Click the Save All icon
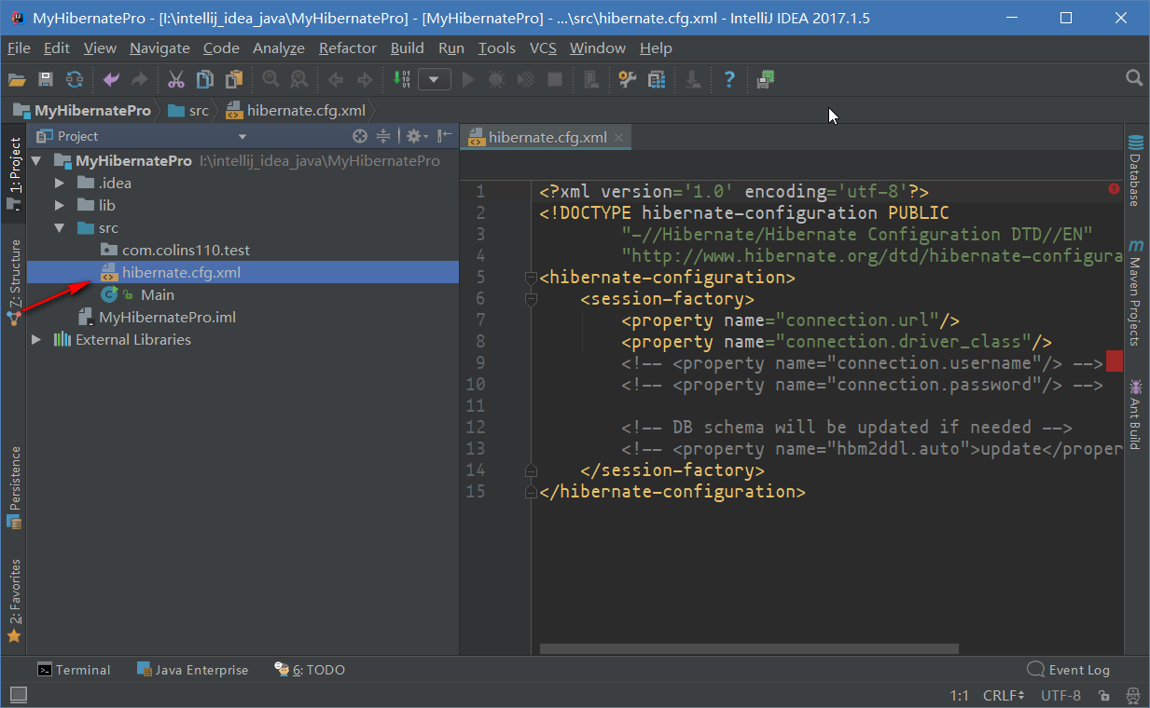1150x708 pixels. click(44, 78)
